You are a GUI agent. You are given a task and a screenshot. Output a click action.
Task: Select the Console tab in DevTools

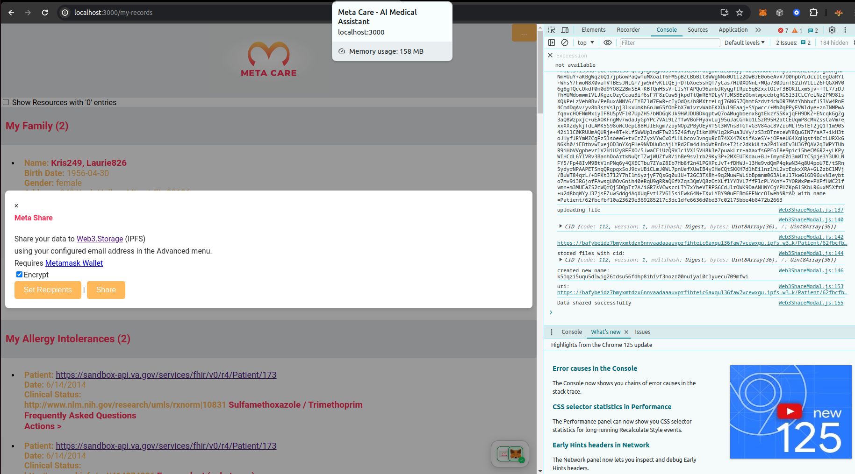666,30
